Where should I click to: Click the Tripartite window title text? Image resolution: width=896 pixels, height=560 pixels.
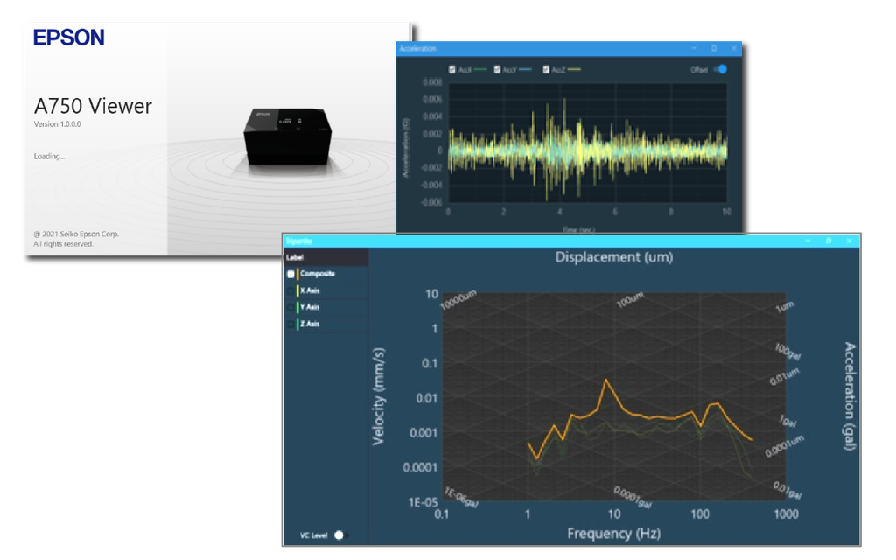click(x=299, y=241)
